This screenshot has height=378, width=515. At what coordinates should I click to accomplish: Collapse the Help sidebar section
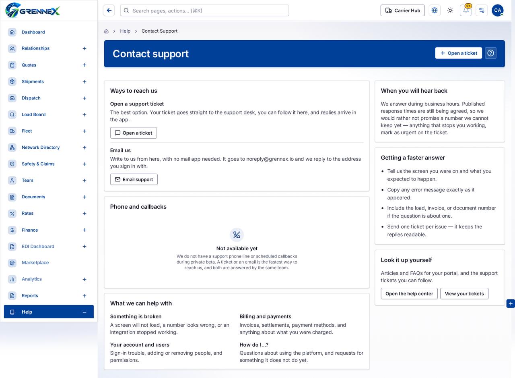point(84,312)
